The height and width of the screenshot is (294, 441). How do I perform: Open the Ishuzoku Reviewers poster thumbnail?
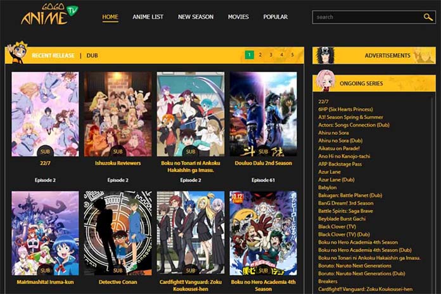[118, 114]
